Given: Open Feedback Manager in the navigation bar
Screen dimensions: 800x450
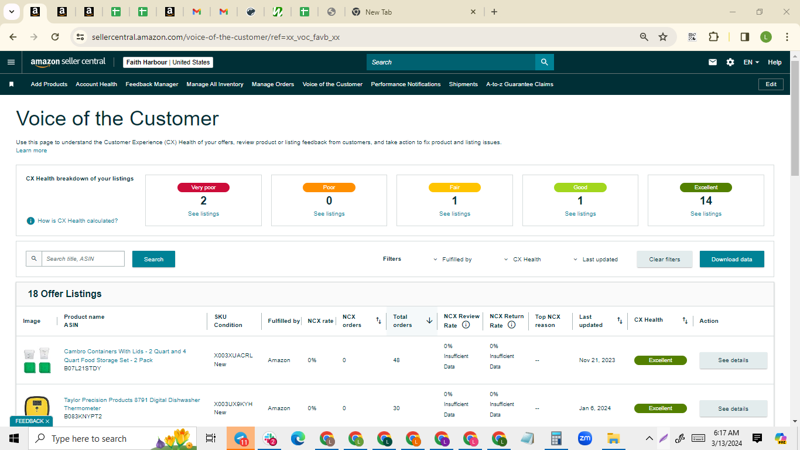Looking at the screenshot, I should (152, 84).
